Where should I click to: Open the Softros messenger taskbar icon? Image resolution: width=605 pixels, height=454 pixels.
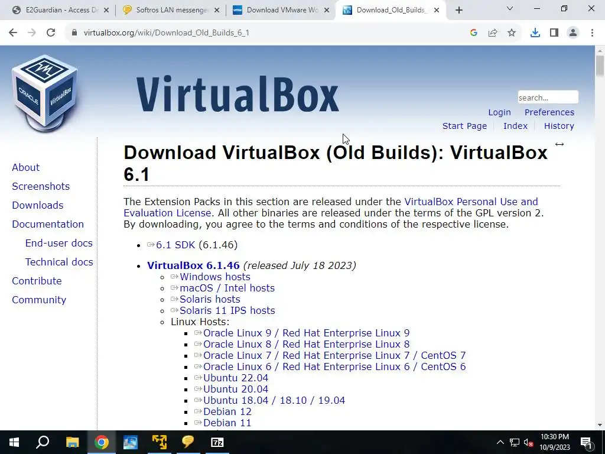click(x=188, y=442)
